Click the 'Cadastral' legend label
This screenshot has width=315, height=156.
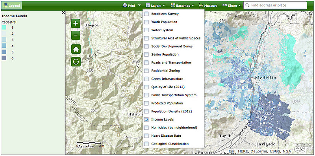[x=9, y=22]
